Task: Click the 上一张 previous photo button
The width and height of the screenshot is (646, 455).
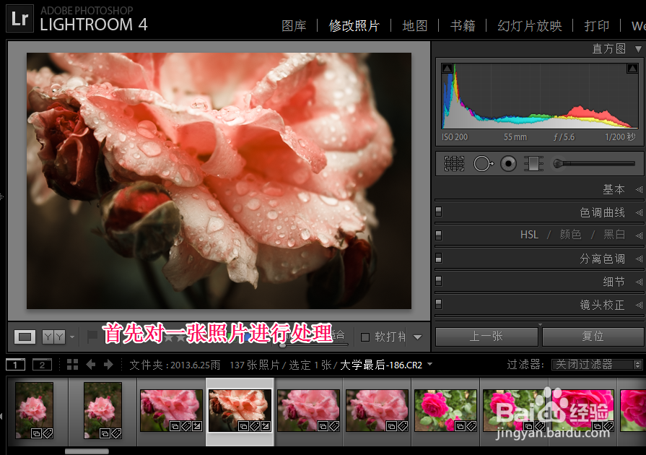Action: click(488, 337)
